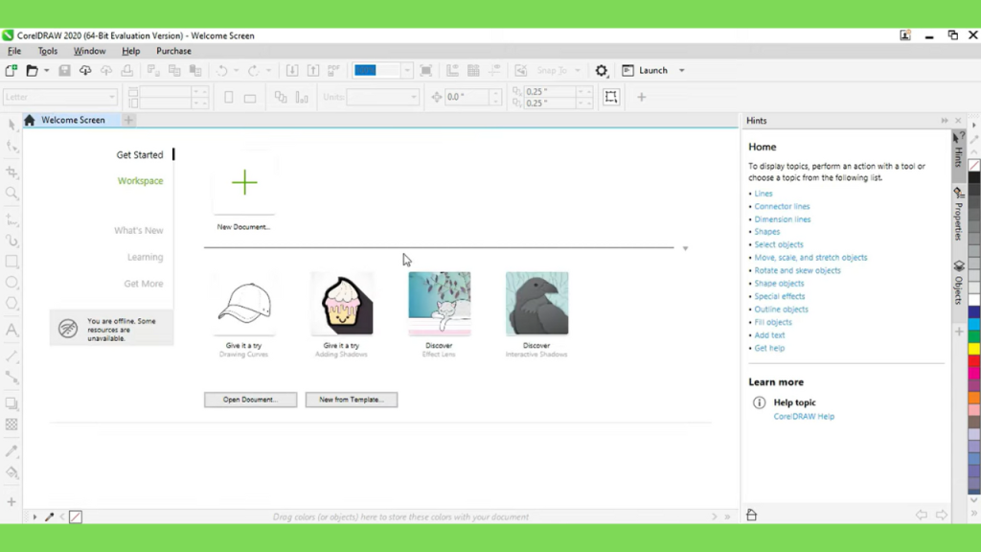Select What's New in welcome sidebar
Viewport: 981px width, 552px height.
pos(138,230)
